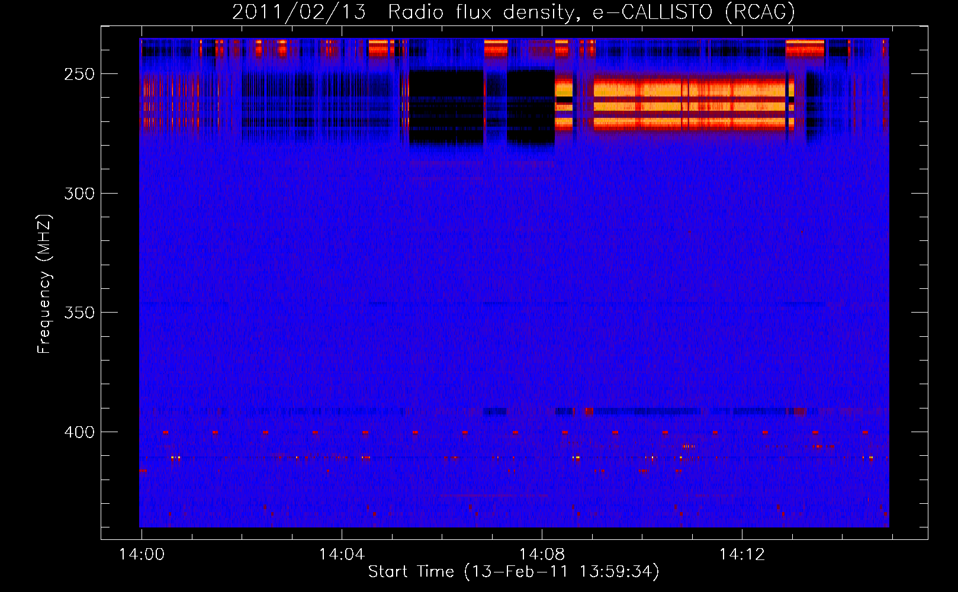Click the 14:12 time tick label
The image size is (958, 592).
[x=742, y=554]
